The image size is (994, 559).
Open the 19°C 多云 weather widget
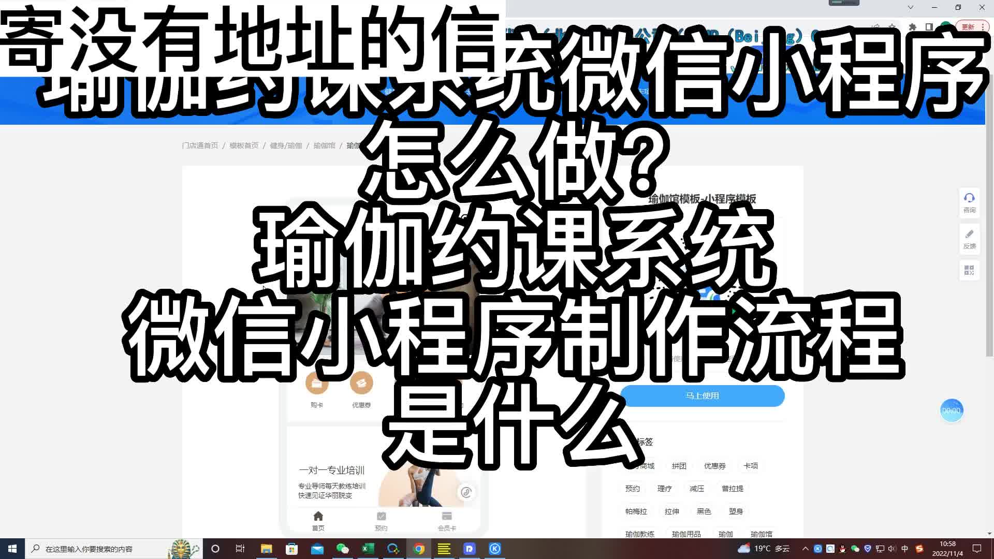(764, 549)
